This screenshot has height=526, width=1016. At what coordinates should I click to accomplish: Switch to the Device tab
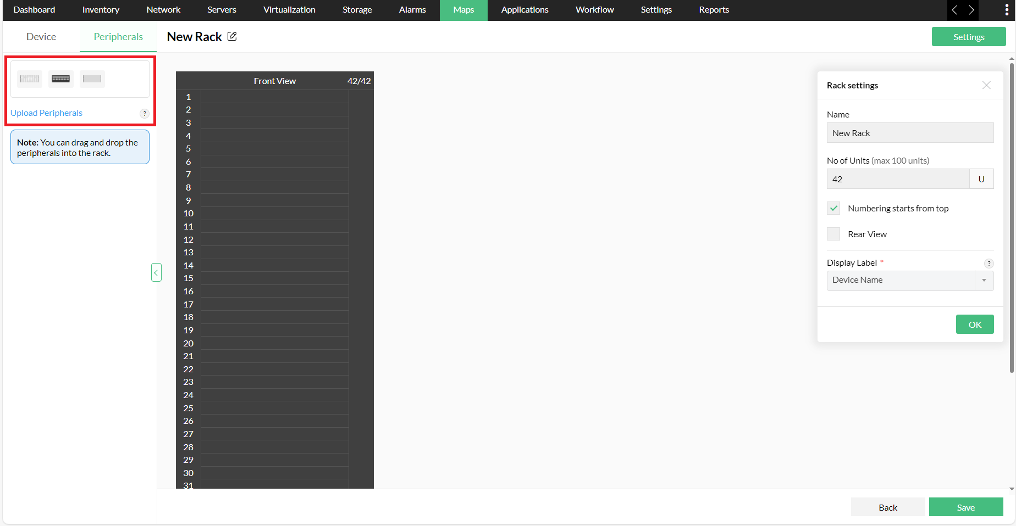pyautogui.click(x=41, y=36)
